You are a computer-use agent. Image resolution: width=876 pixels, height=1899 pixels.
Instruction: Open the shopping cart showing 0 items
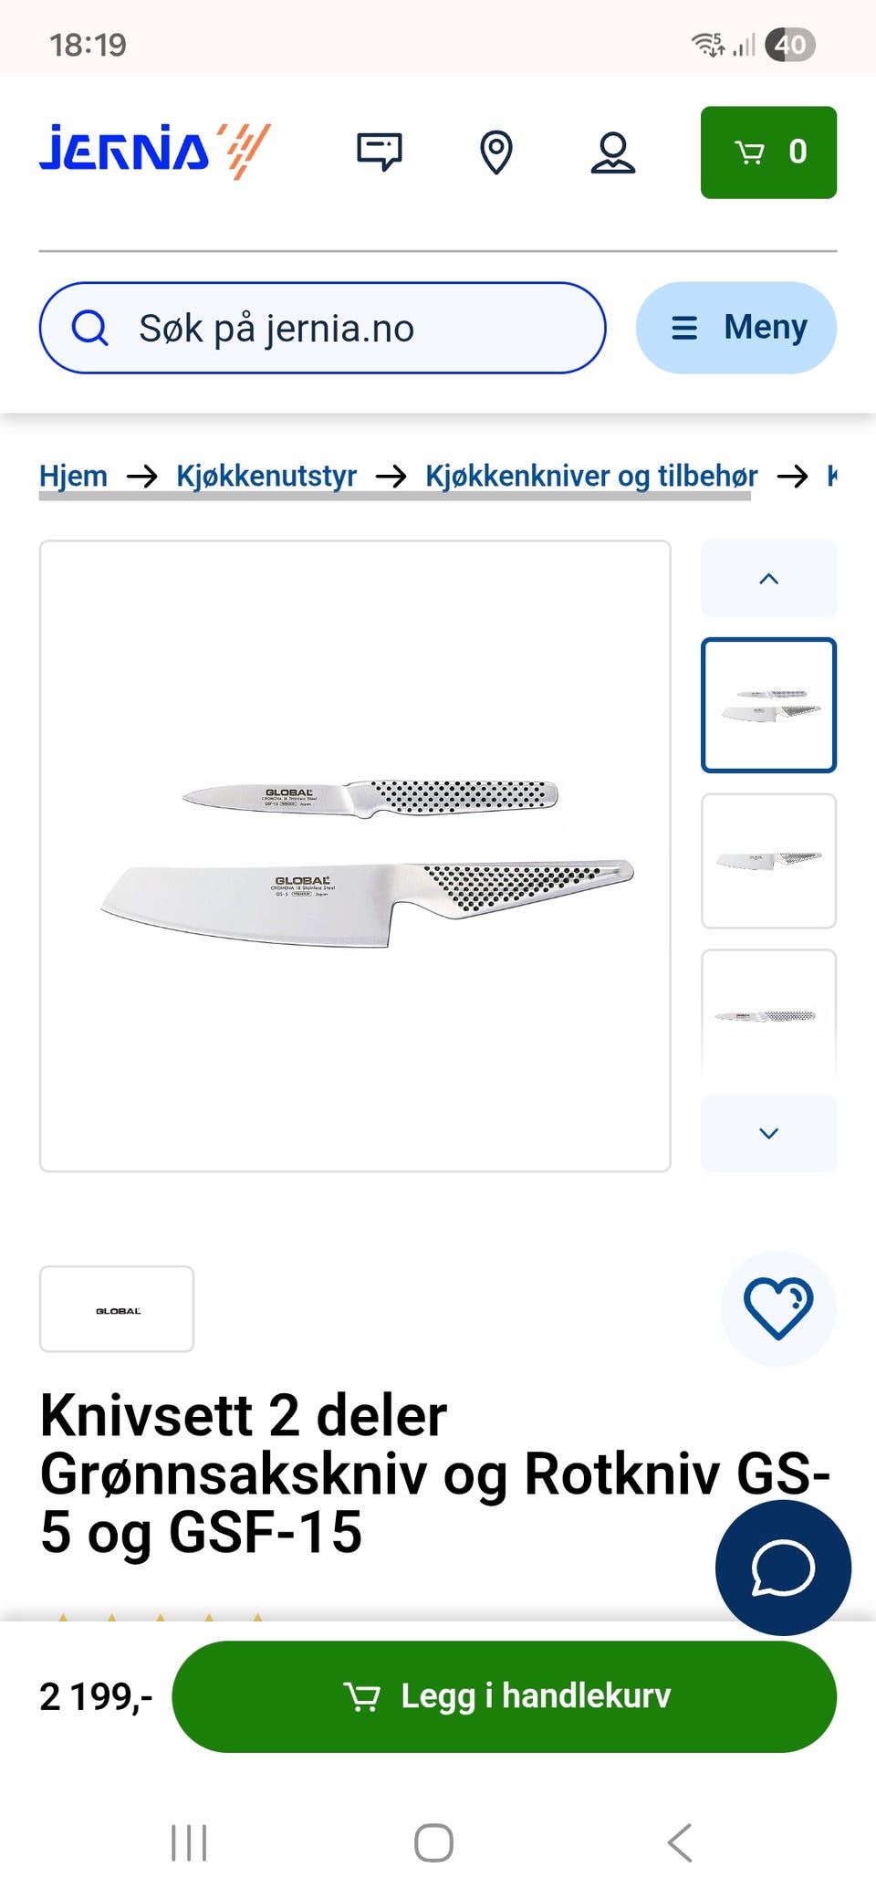[768, 152]
